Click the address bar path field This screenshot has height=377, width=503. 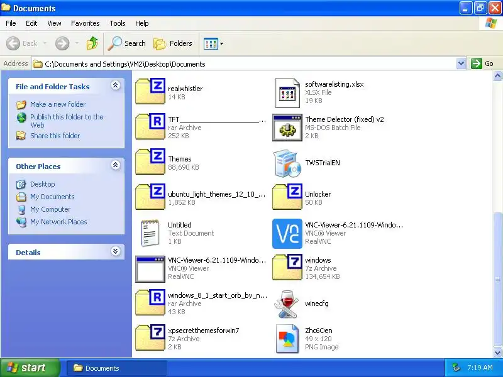(244, 64)
